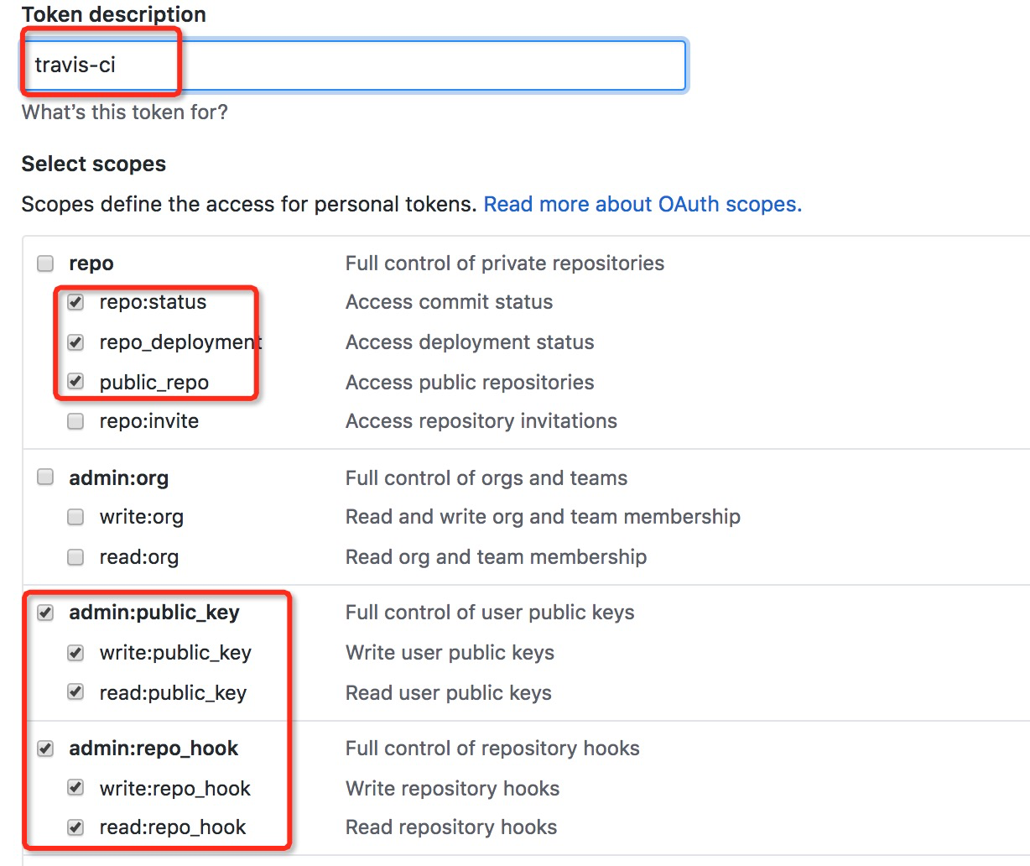This screenshot has width=1030, height=866.
Task: Click the 'Read repository hooks' text
Action: pyautogui.click(x=451, y=827)
